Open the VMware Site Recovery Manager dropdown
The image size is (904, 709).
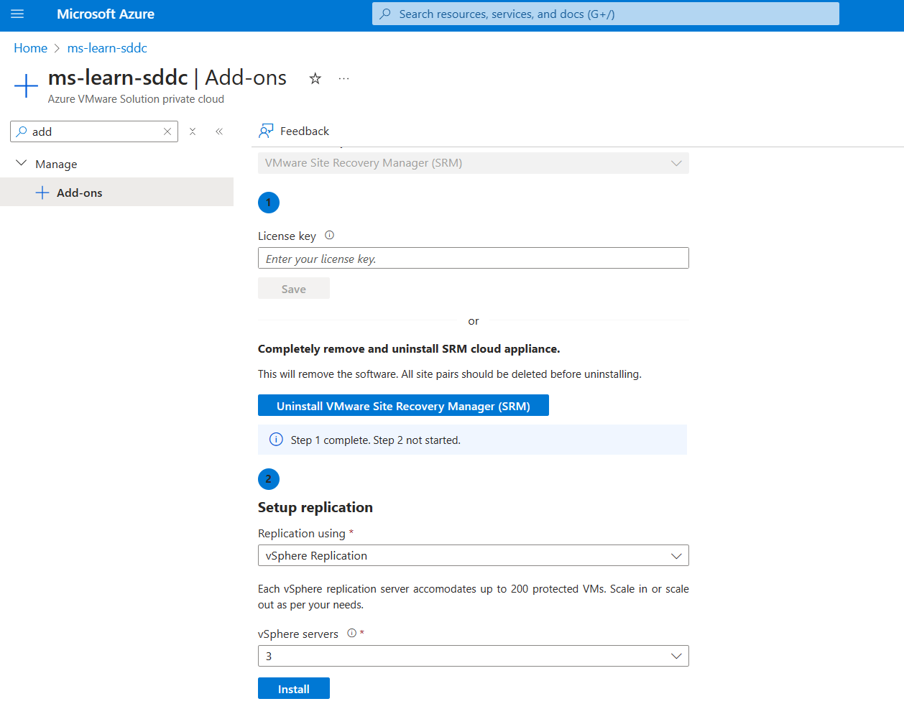point(474,163)
